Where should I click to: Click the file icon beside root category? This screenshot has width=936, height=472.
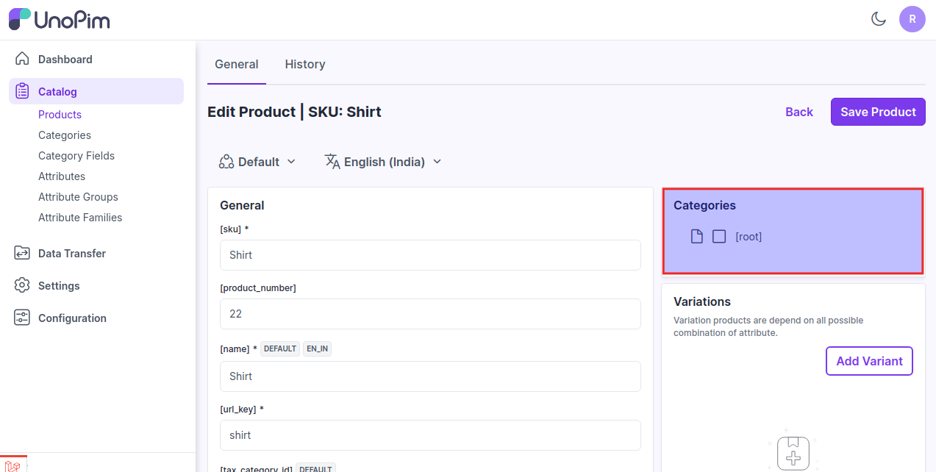pyautogui.click(x=696, y=236)
